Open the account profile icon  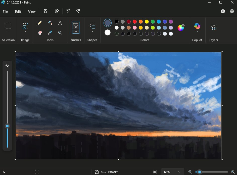[223, 11]
